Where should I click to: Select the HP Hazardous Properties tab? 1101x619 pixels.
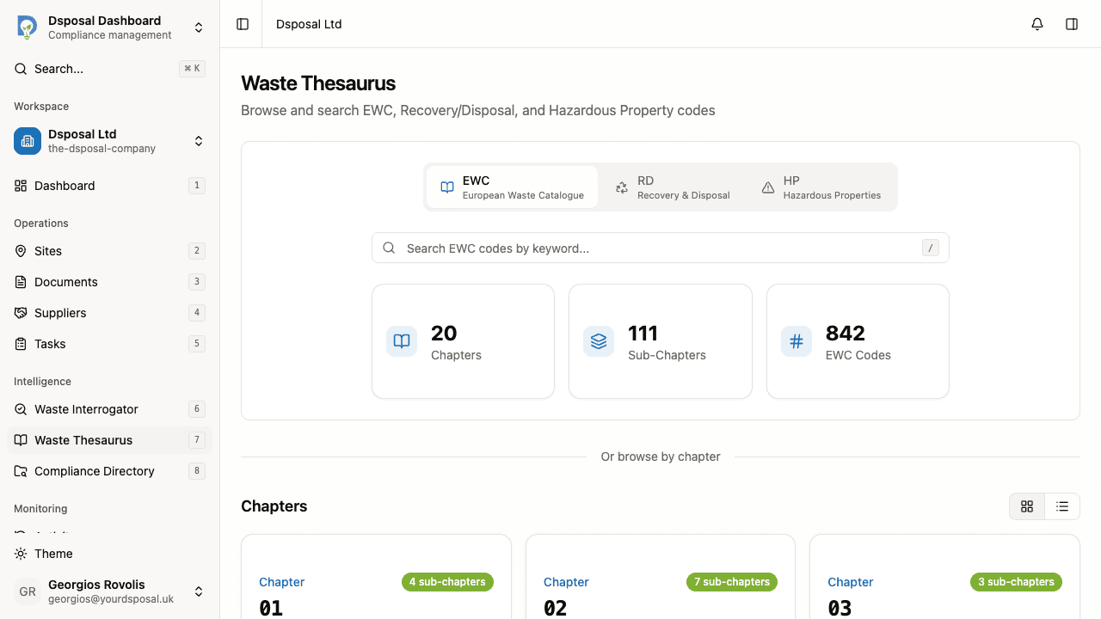click(819, 187)
